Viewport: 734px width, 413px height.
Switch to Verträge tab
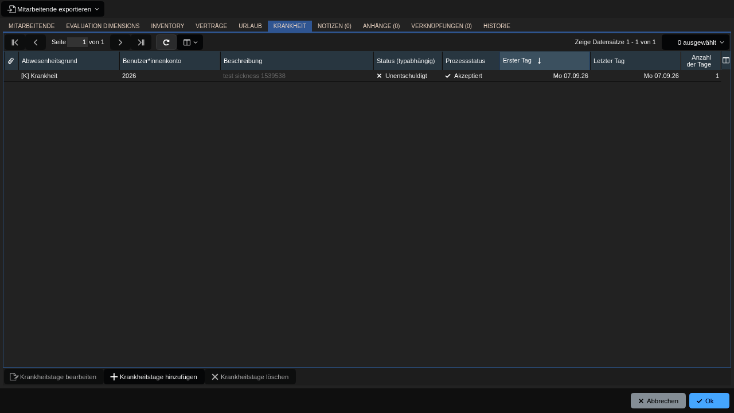(x=212, y=26)
